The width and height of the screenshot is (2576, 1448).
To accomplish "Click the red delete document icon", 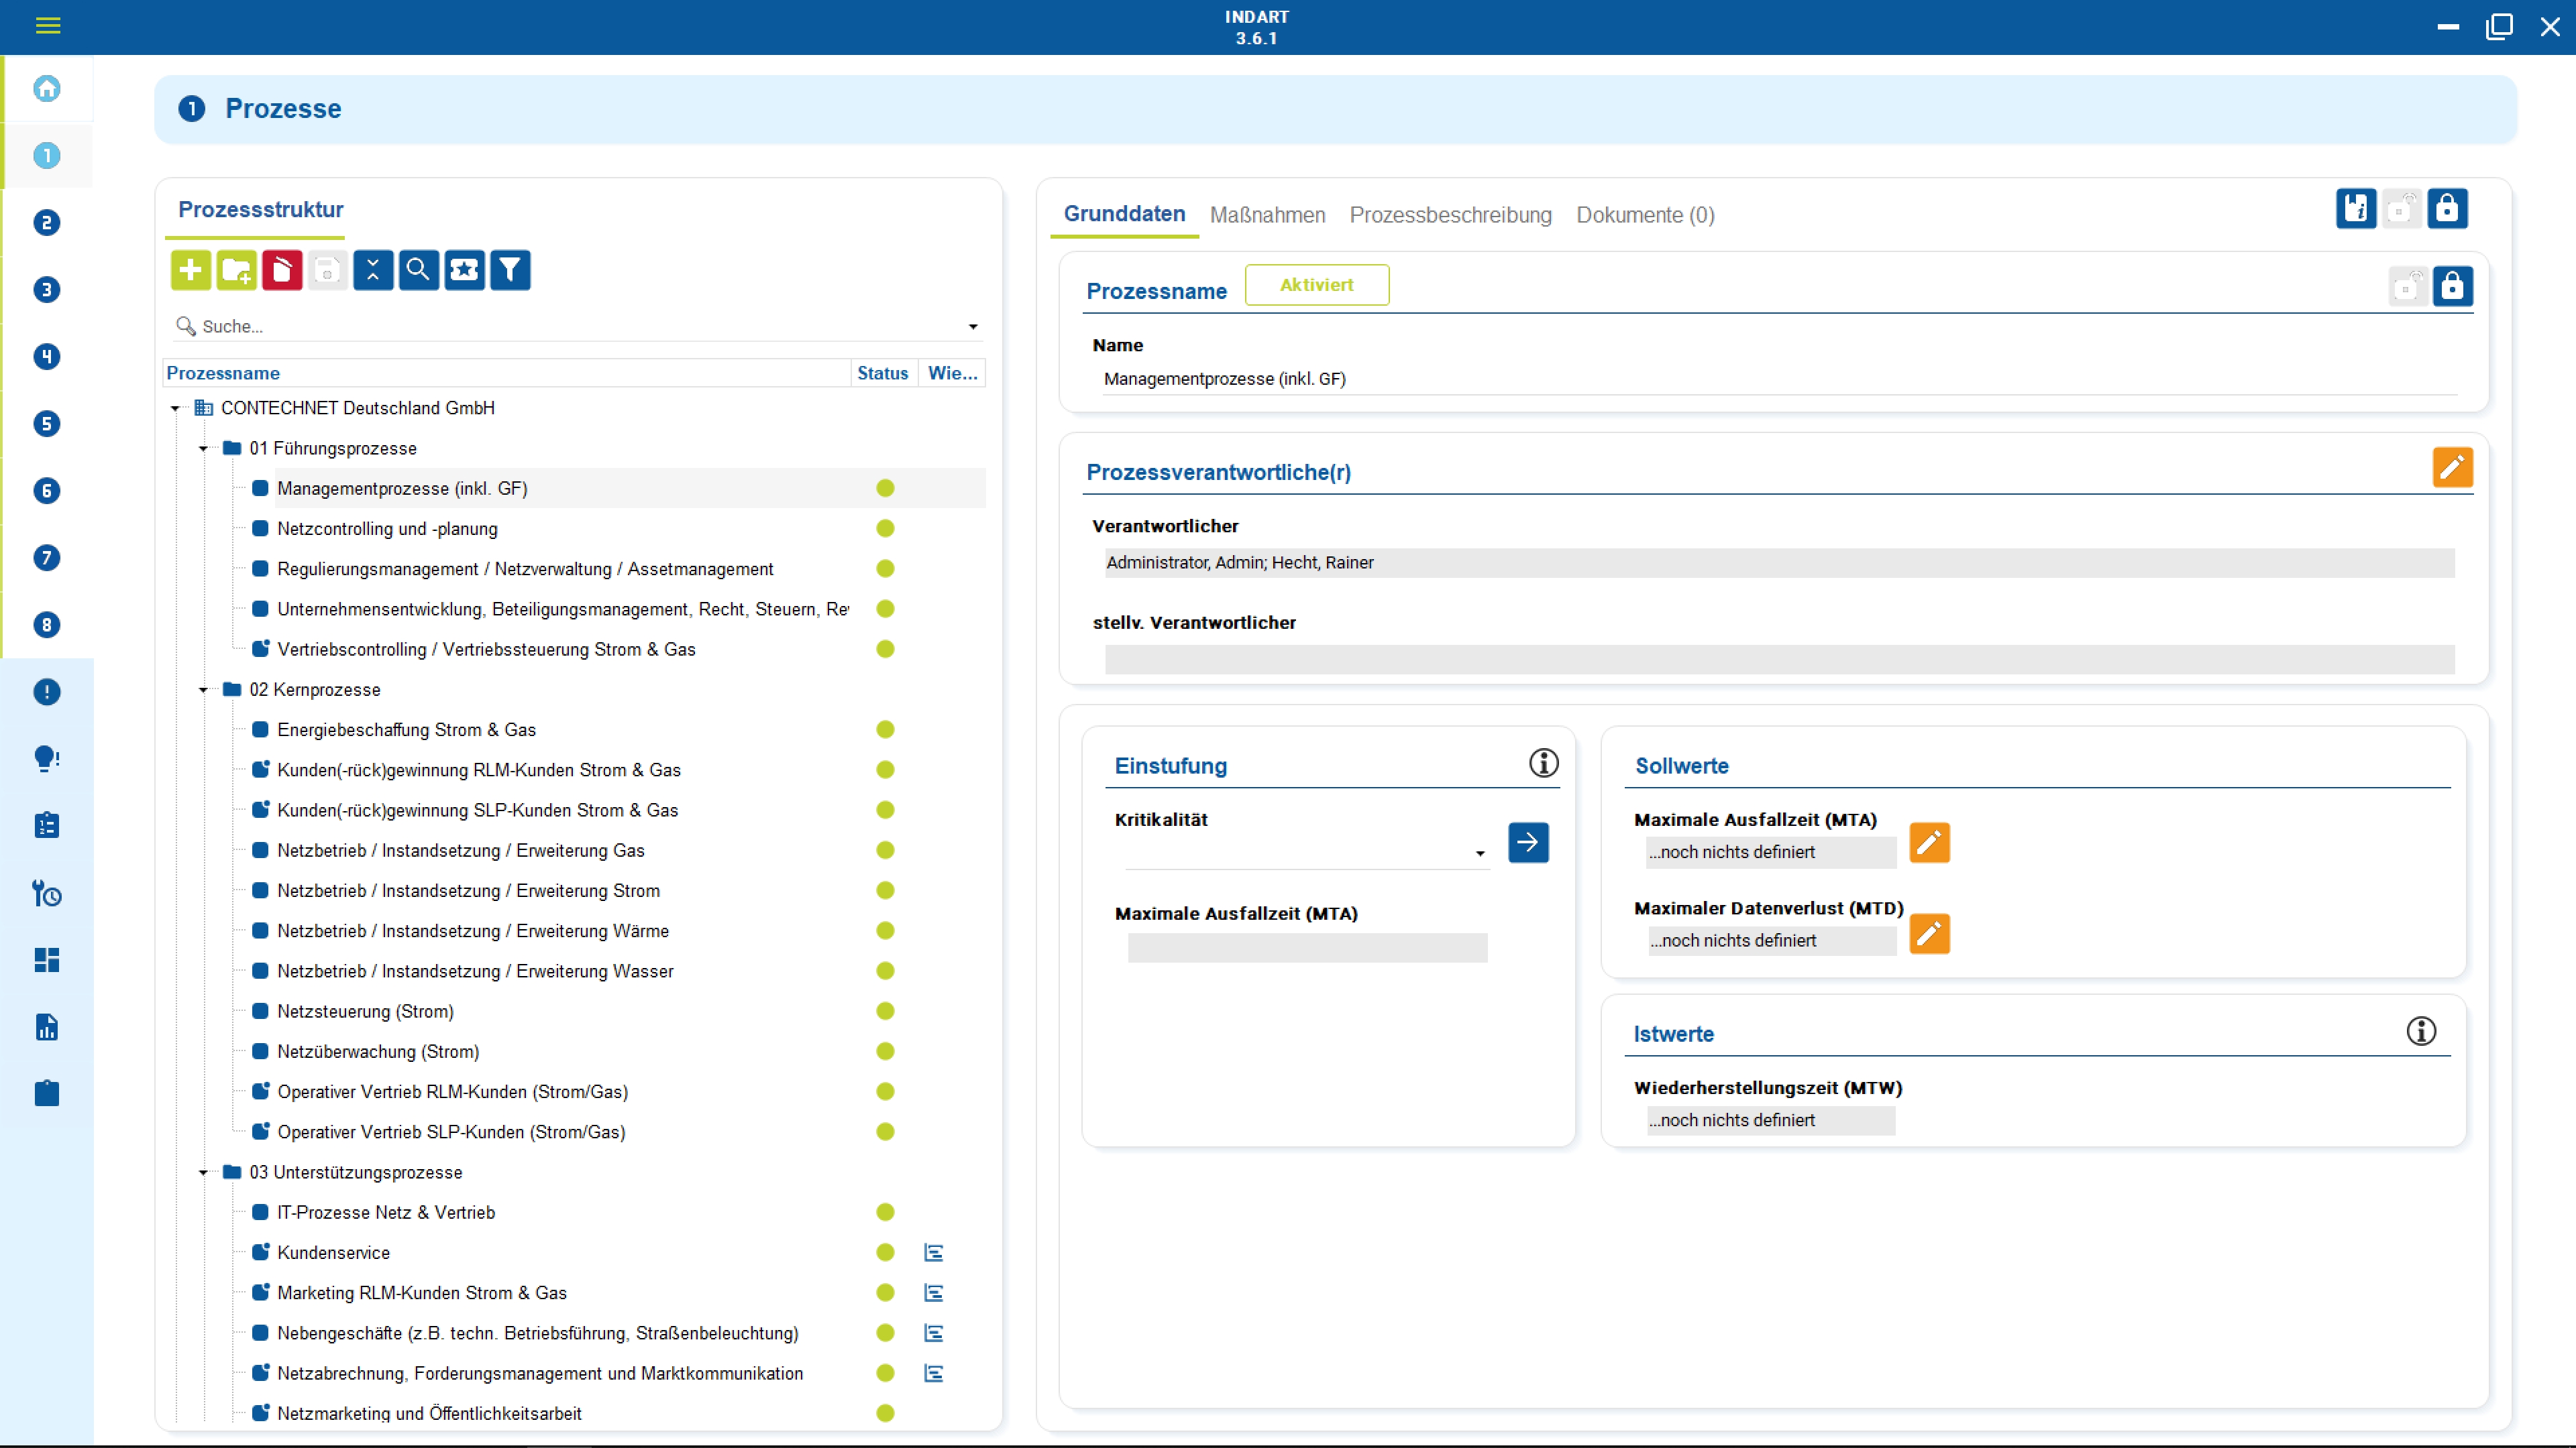I will coord(282,269).
